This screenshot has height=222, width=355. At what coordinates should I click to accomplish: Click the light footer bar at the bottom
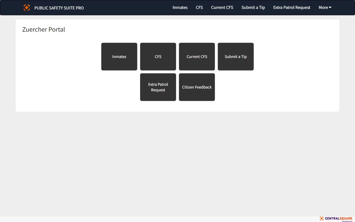166,219
